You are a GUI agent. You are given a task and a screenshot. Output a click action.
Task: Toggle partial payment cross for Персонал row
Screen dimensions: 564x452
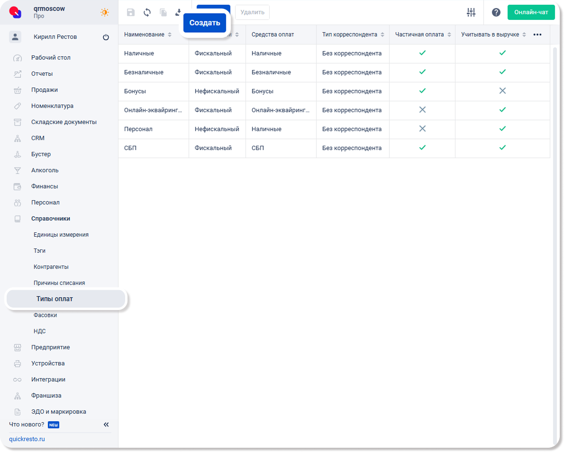422,129
